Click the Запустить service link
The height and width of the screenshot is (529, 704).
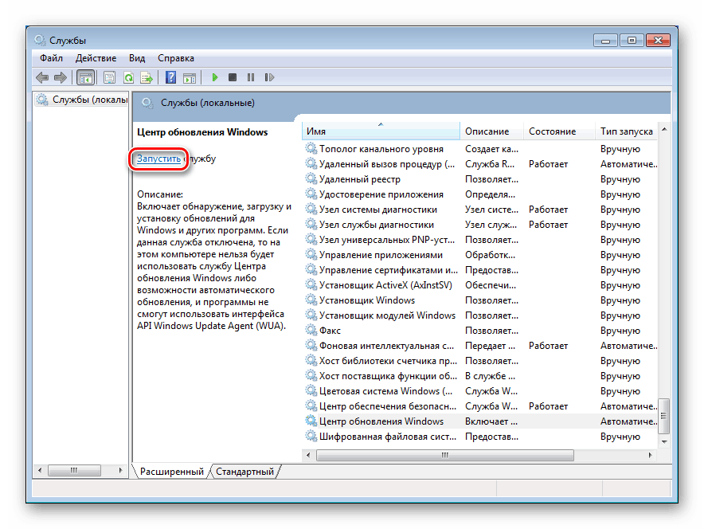click(158, 159)
